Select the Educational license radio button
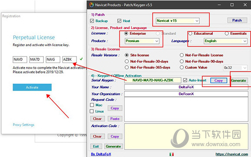This screenshot has width=251, height=157. coord(190,33)
